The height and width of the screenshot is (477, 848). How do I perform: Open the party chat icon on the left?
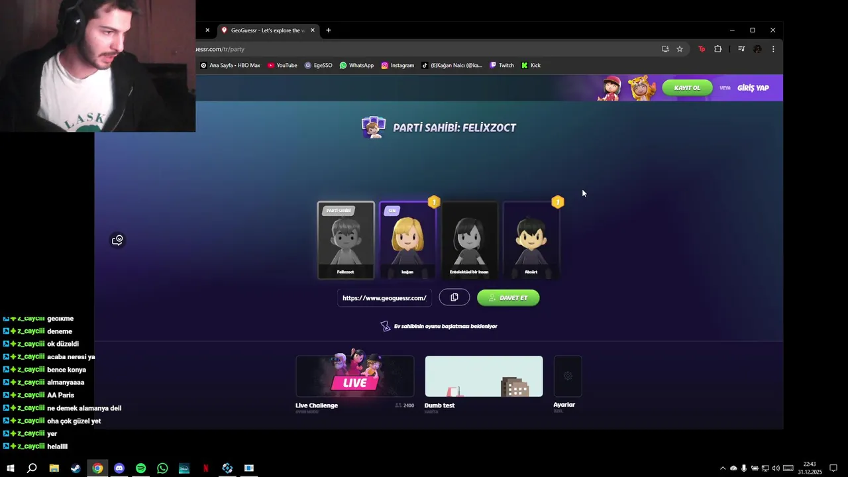pos(117,240)
